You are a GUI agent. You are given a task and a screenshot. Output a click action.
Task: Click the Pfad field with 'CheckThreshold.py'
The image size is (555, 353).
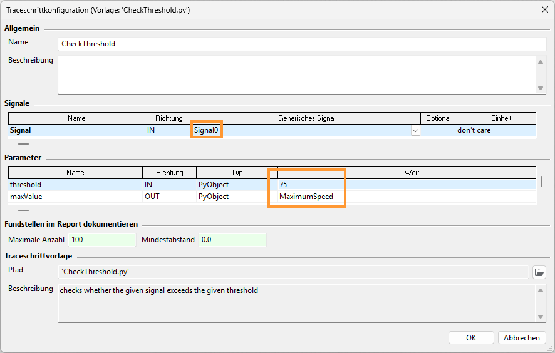293,272
